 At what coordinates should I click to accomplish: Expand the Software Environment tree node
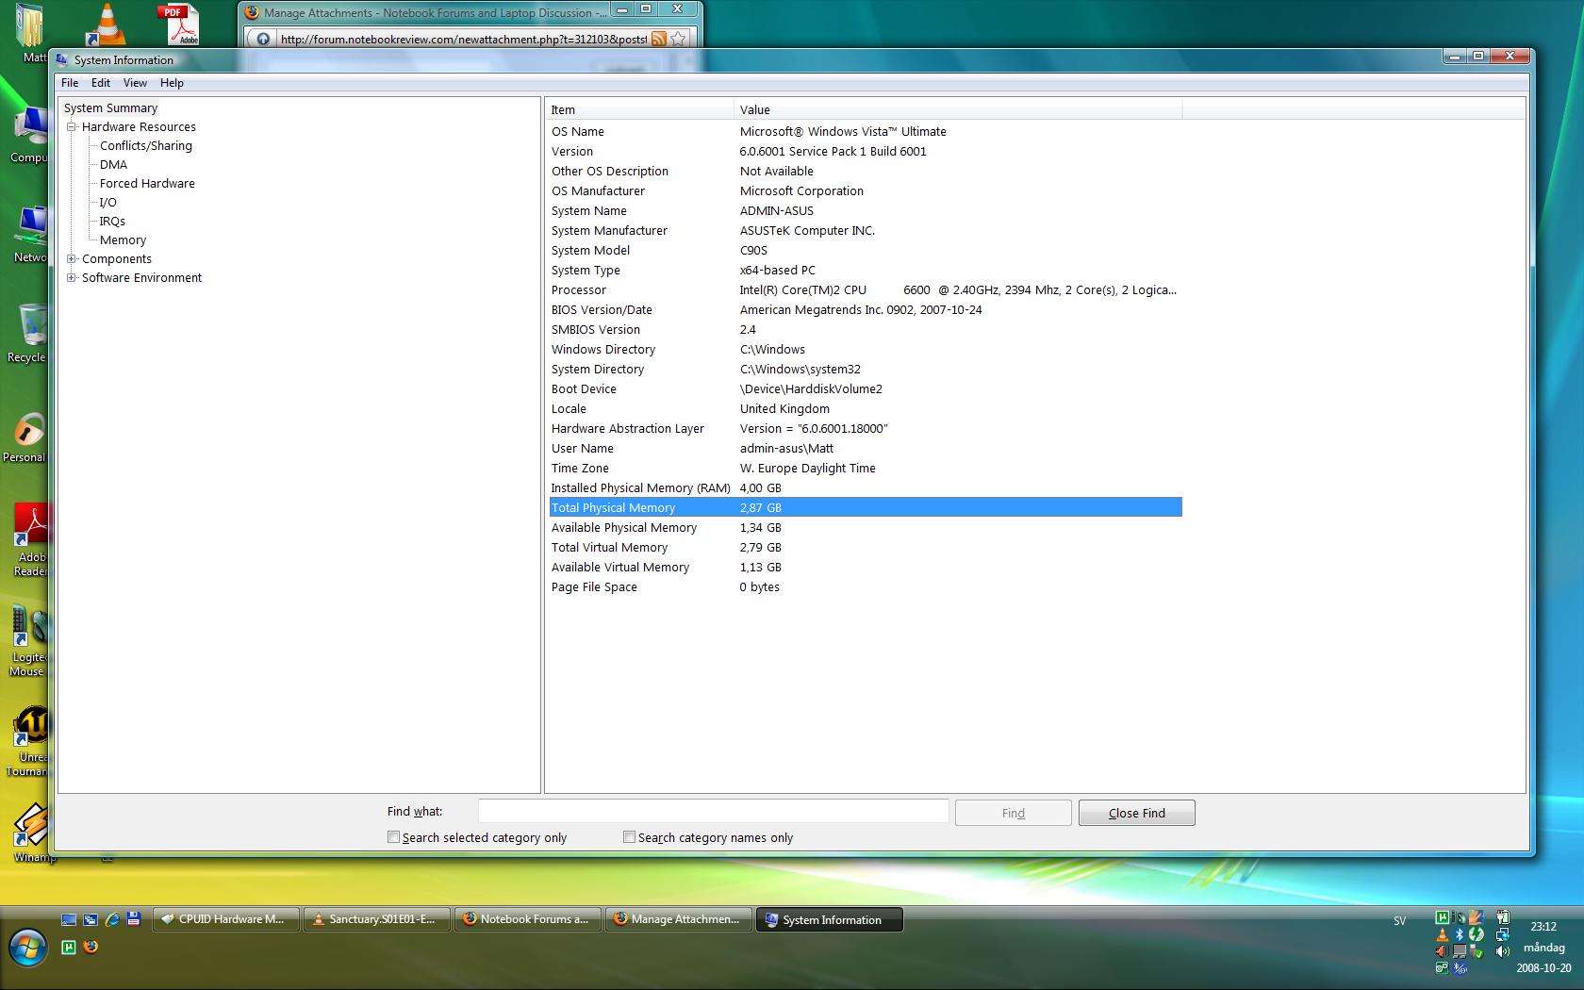(71, 277)
